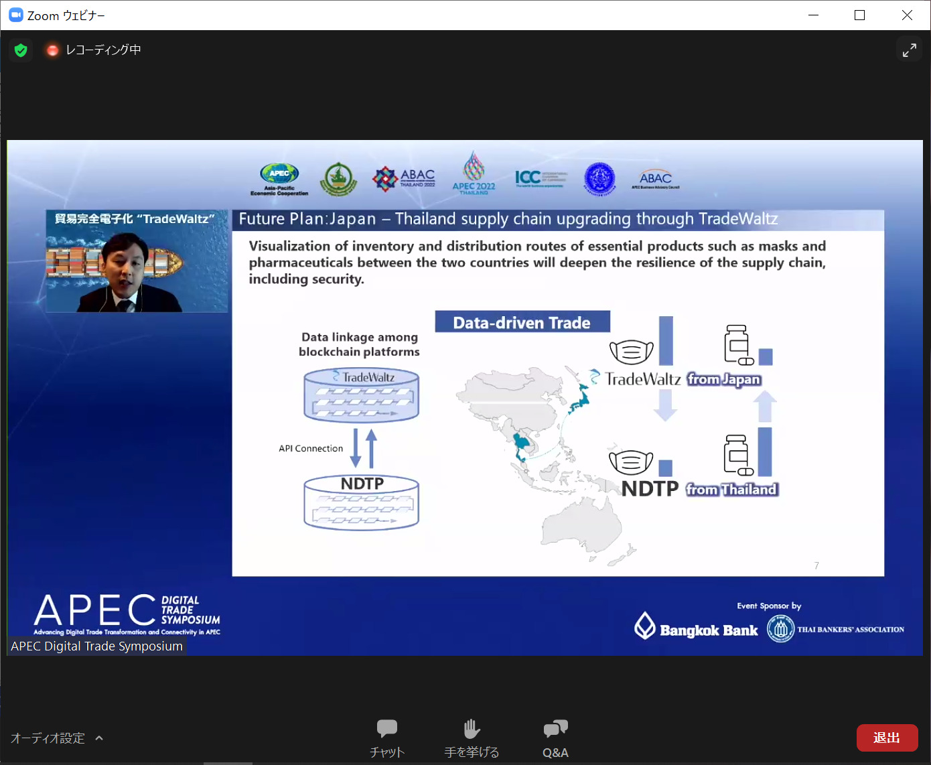Viewport: 931px width, 765px height.
Task: Click the Data-driven Trade banner
Action: pyautogui.click(x=522, y=322)
